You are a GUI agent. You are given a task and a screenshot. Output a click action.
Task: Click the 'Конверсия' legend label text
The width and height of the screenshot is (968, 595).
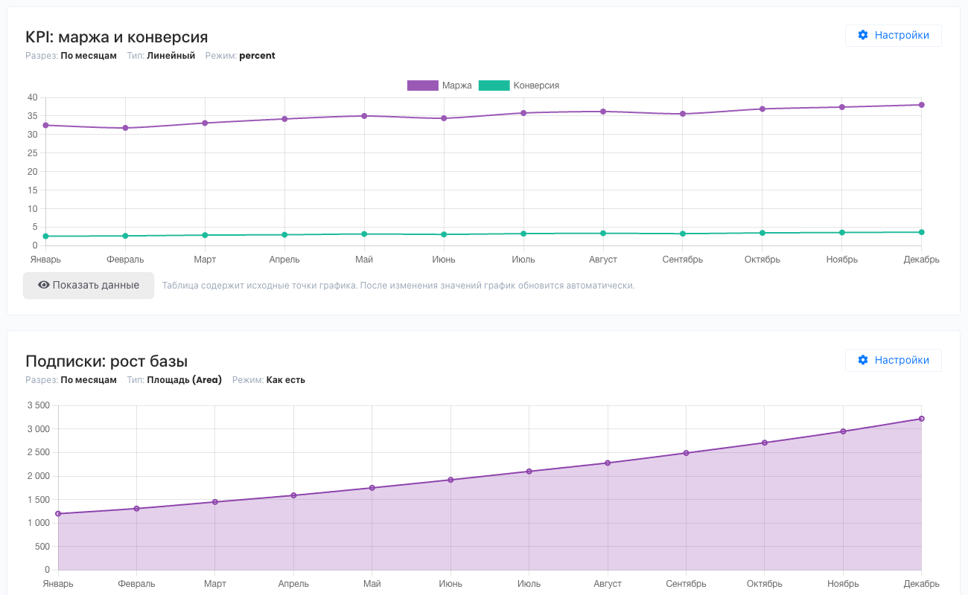(x=536, y=86)
